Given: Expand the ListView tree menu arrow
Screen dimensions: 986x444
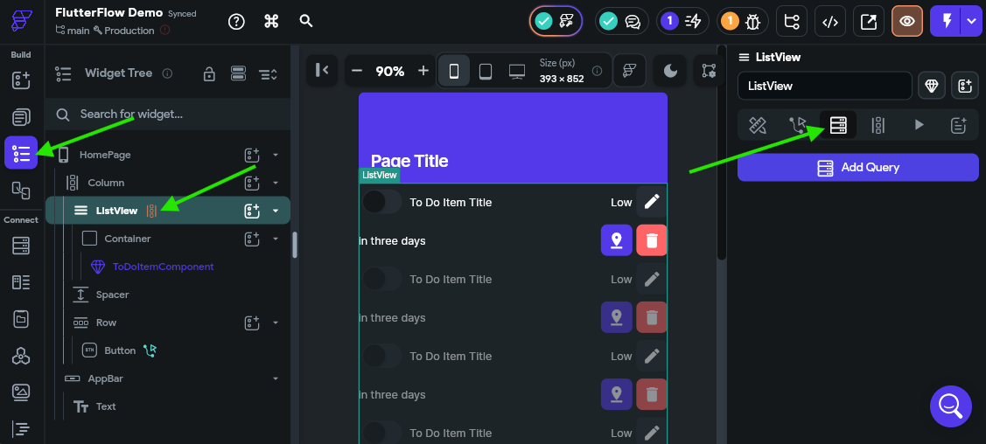Looking at the screenshot, I should [x=276, y=211].
